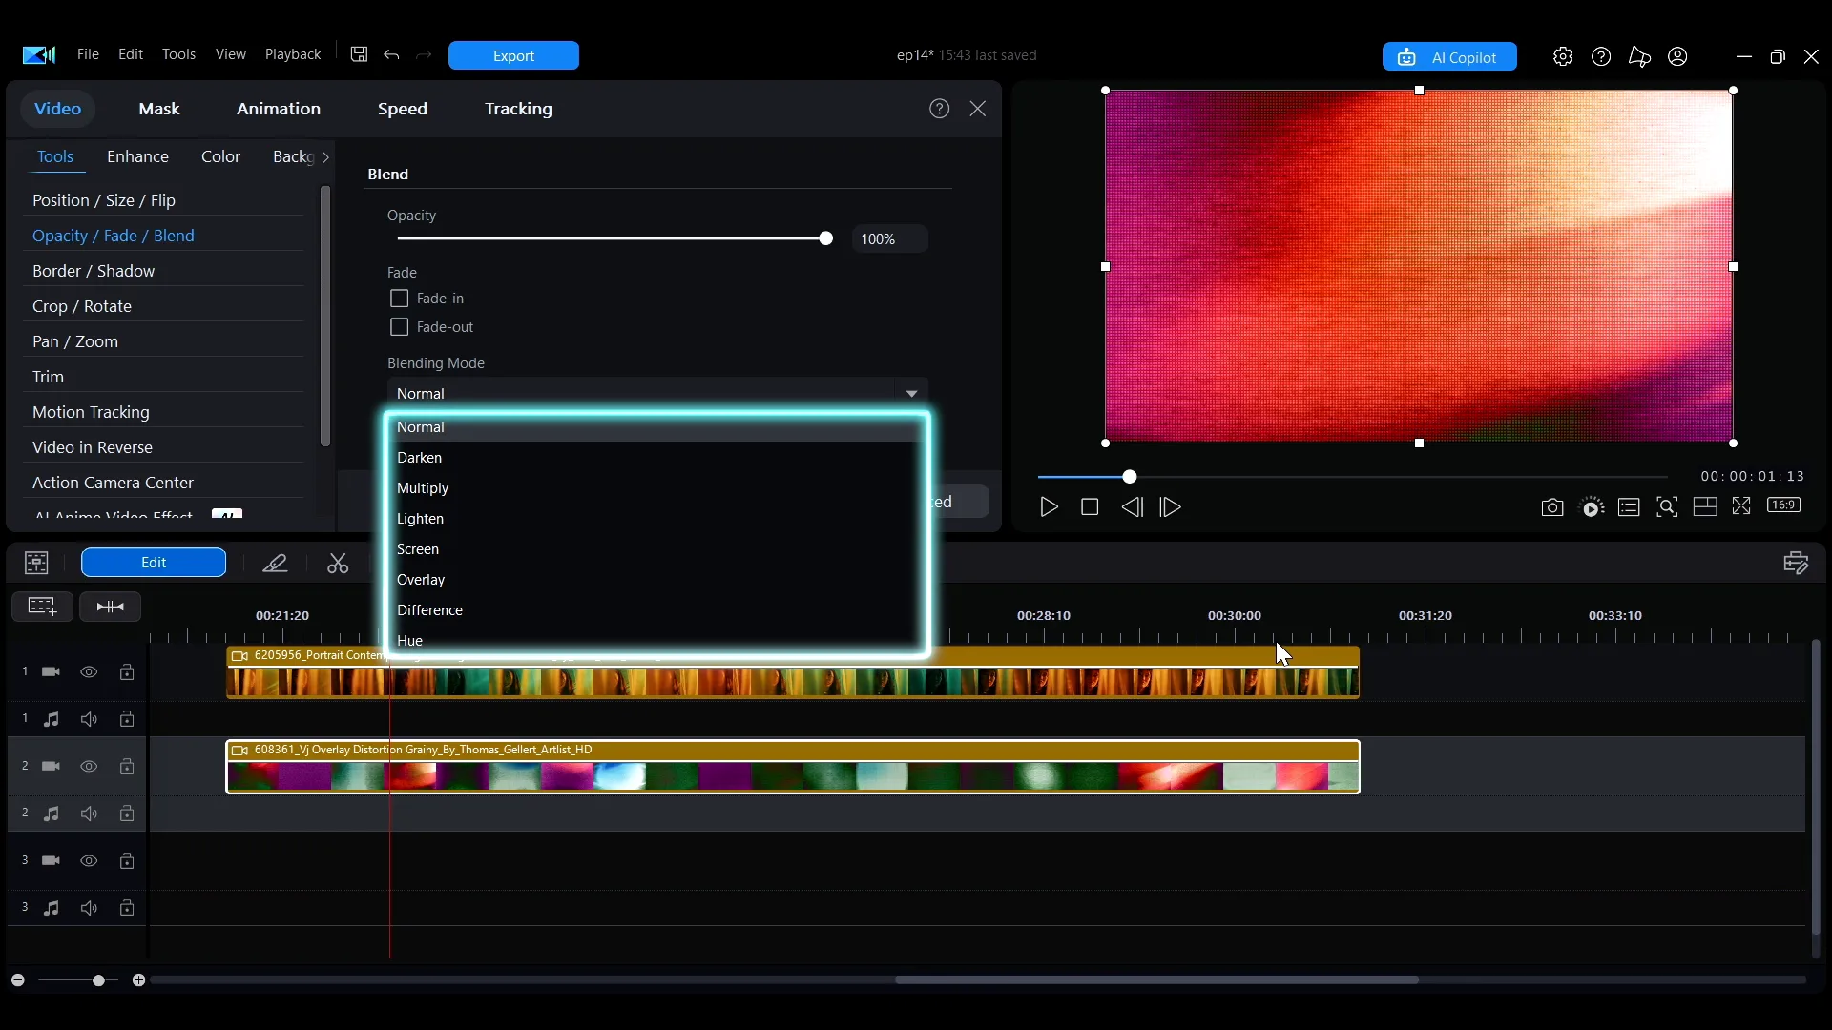Open timeline display options icon

pyautogui.click(x=1796, y=563)
